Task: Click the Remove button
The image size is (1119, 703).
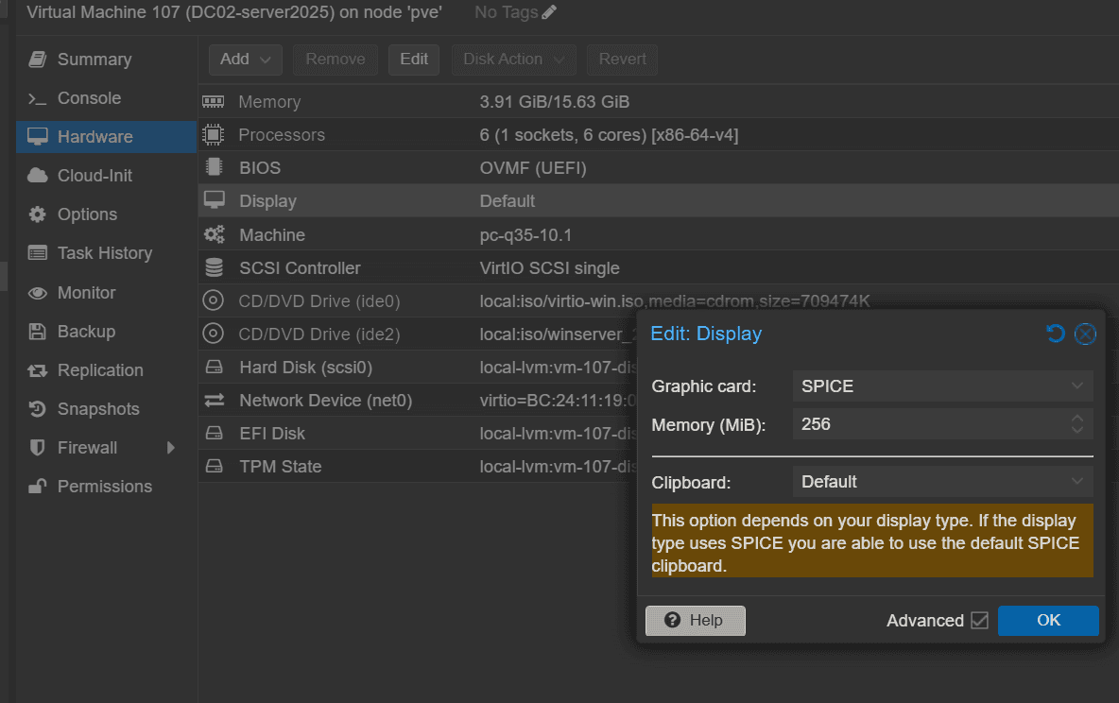Action: tap(336, 60)
